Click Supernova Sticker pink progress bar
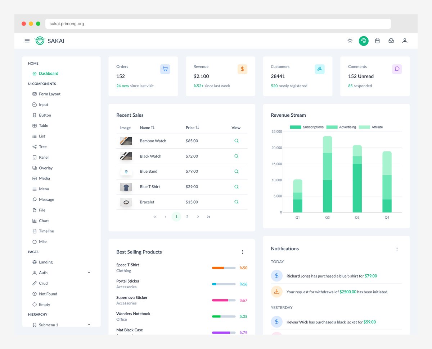 pyautogui.click(x=224, y=300)
